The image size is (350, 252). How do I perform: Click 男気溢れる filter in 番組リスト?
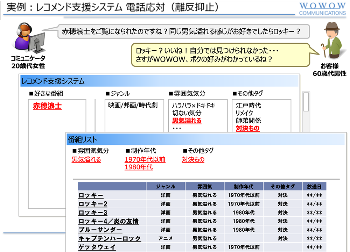point(86,159)
